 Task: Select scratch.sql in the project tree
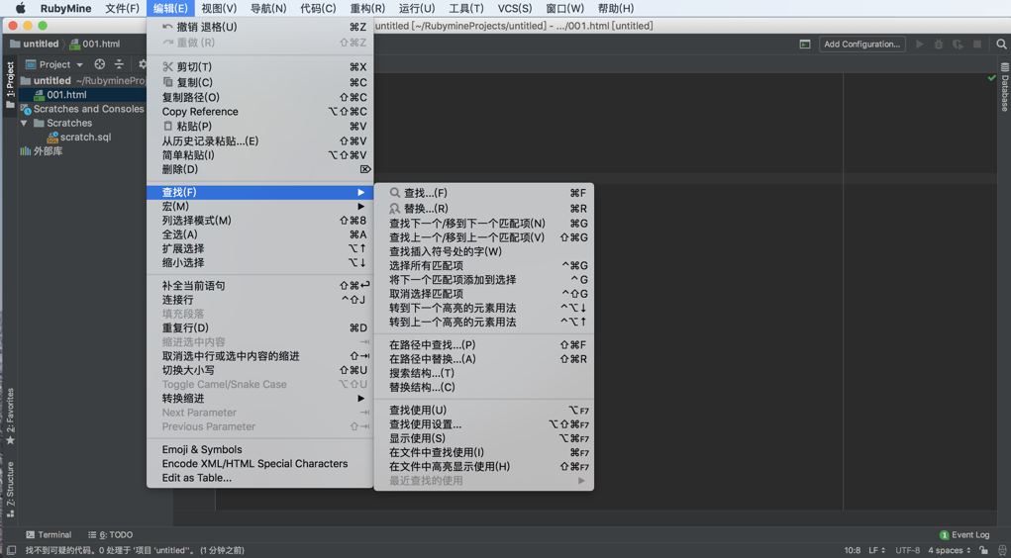click(78, 138)
